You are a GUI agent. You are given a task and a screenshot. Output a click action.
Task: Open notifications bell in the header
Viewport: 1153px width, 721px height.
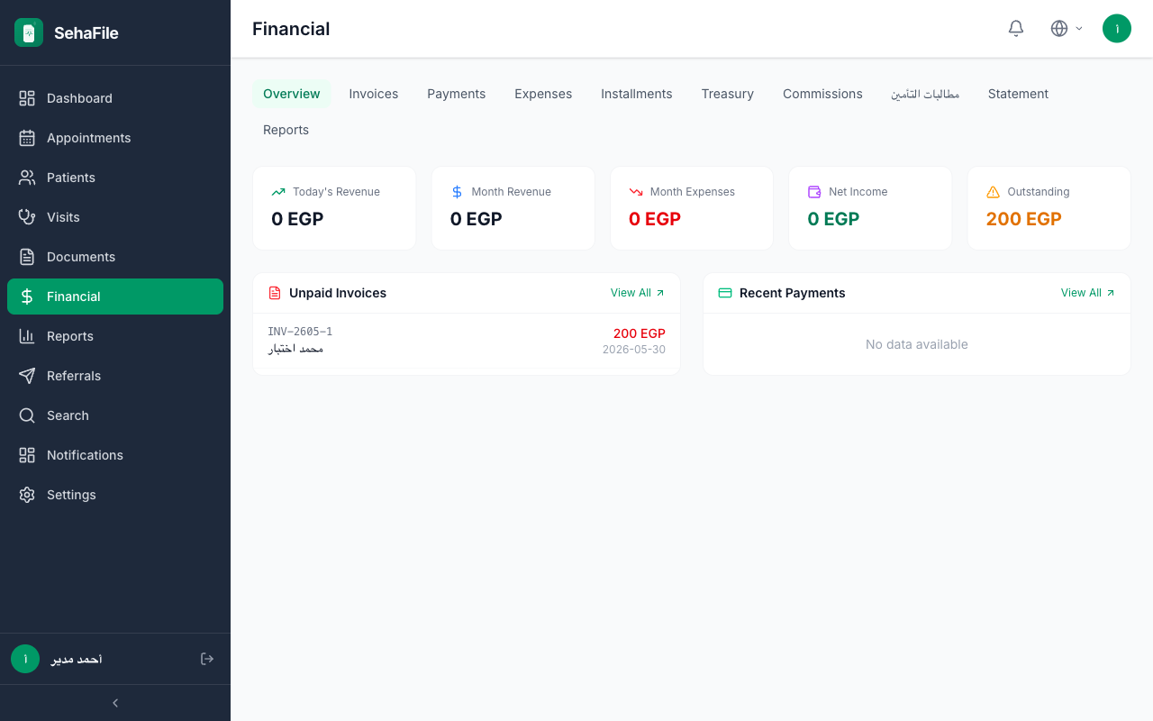click(x=1016, y=29)
